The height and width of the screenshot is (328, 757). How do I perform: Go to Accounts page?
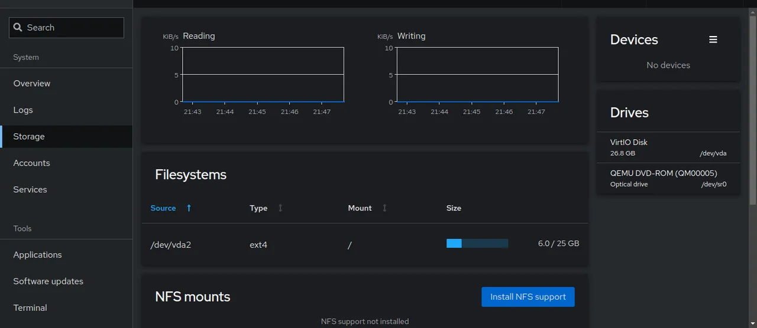click(66, 163)
